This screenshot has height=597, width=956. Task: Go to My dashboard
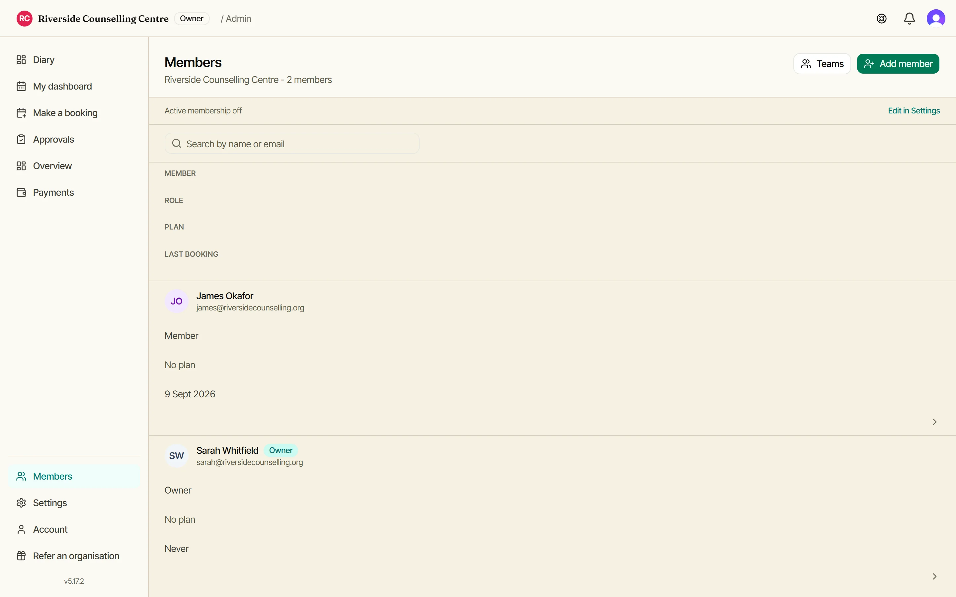click(74, 86)
